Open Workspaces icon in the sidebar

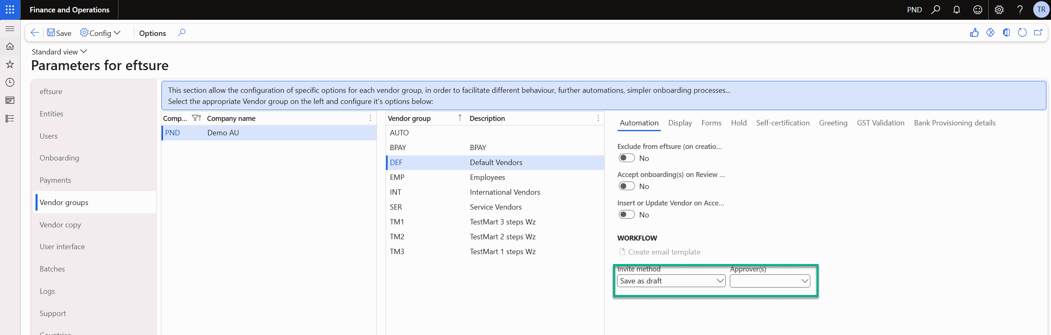click(10, 100)
